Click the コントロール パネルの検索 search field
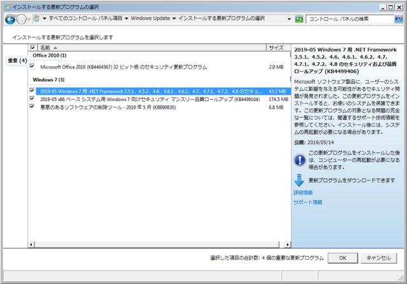This screenshot has height=284, width=407. click(350, 19)
